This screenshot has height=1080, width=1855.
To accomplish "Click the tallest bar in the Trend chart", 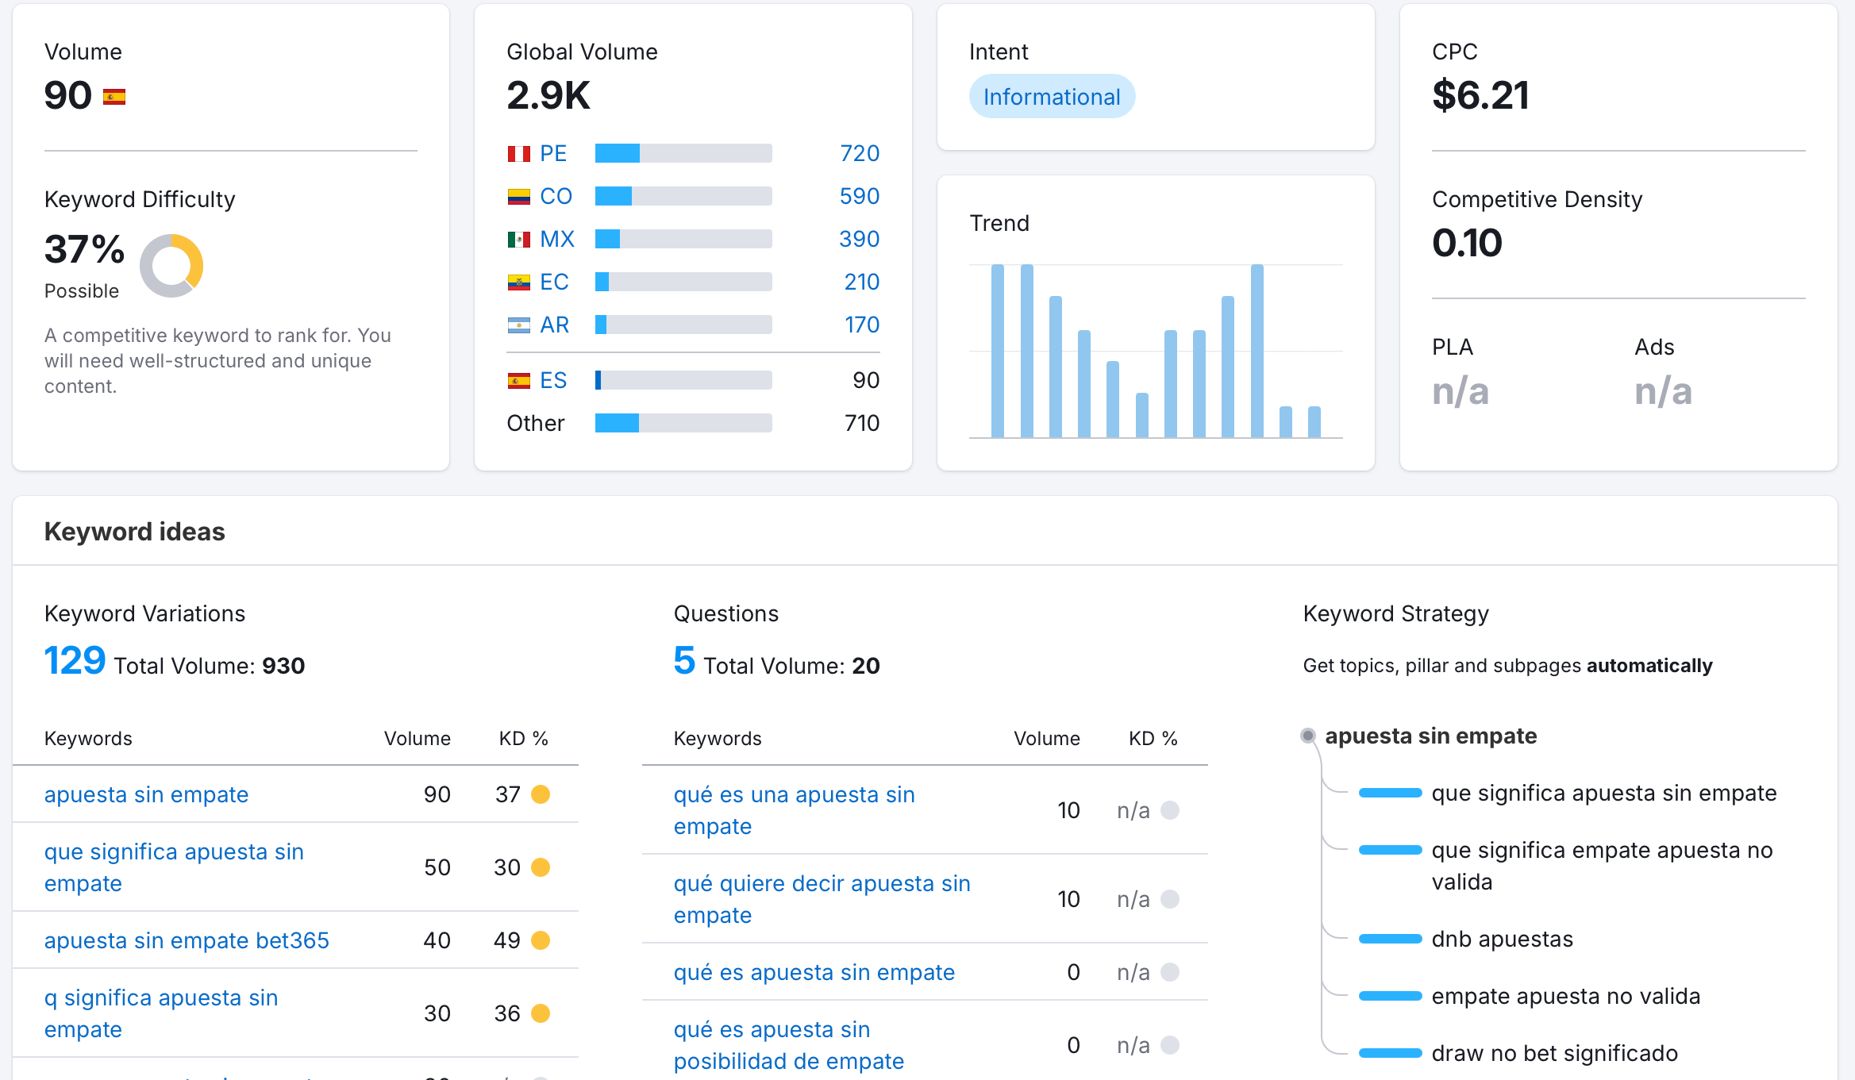I will click(x=1257, y=351).
